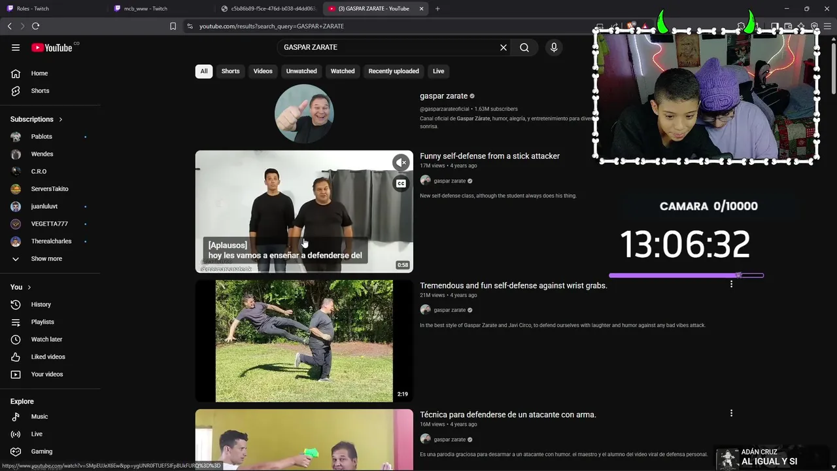This screenshot has width=837, height=471.
Task: Play the green water gun video thumbnail
Action: tap(304, 440)
